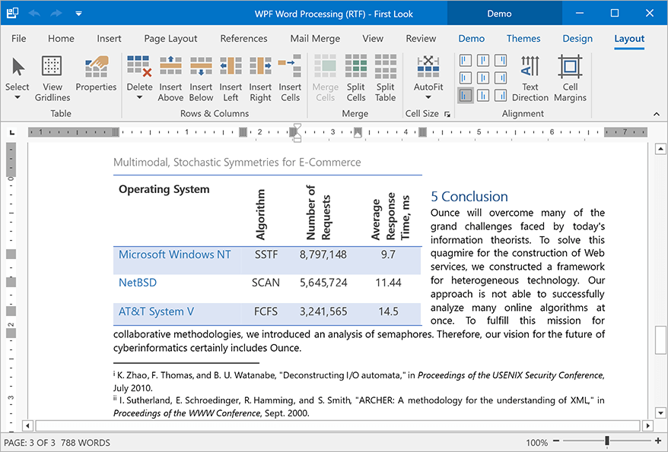This screenshot has height=452, width=668.
Task: Click the Microsoft Windows NT link
Action: click(x=175, y=254)
